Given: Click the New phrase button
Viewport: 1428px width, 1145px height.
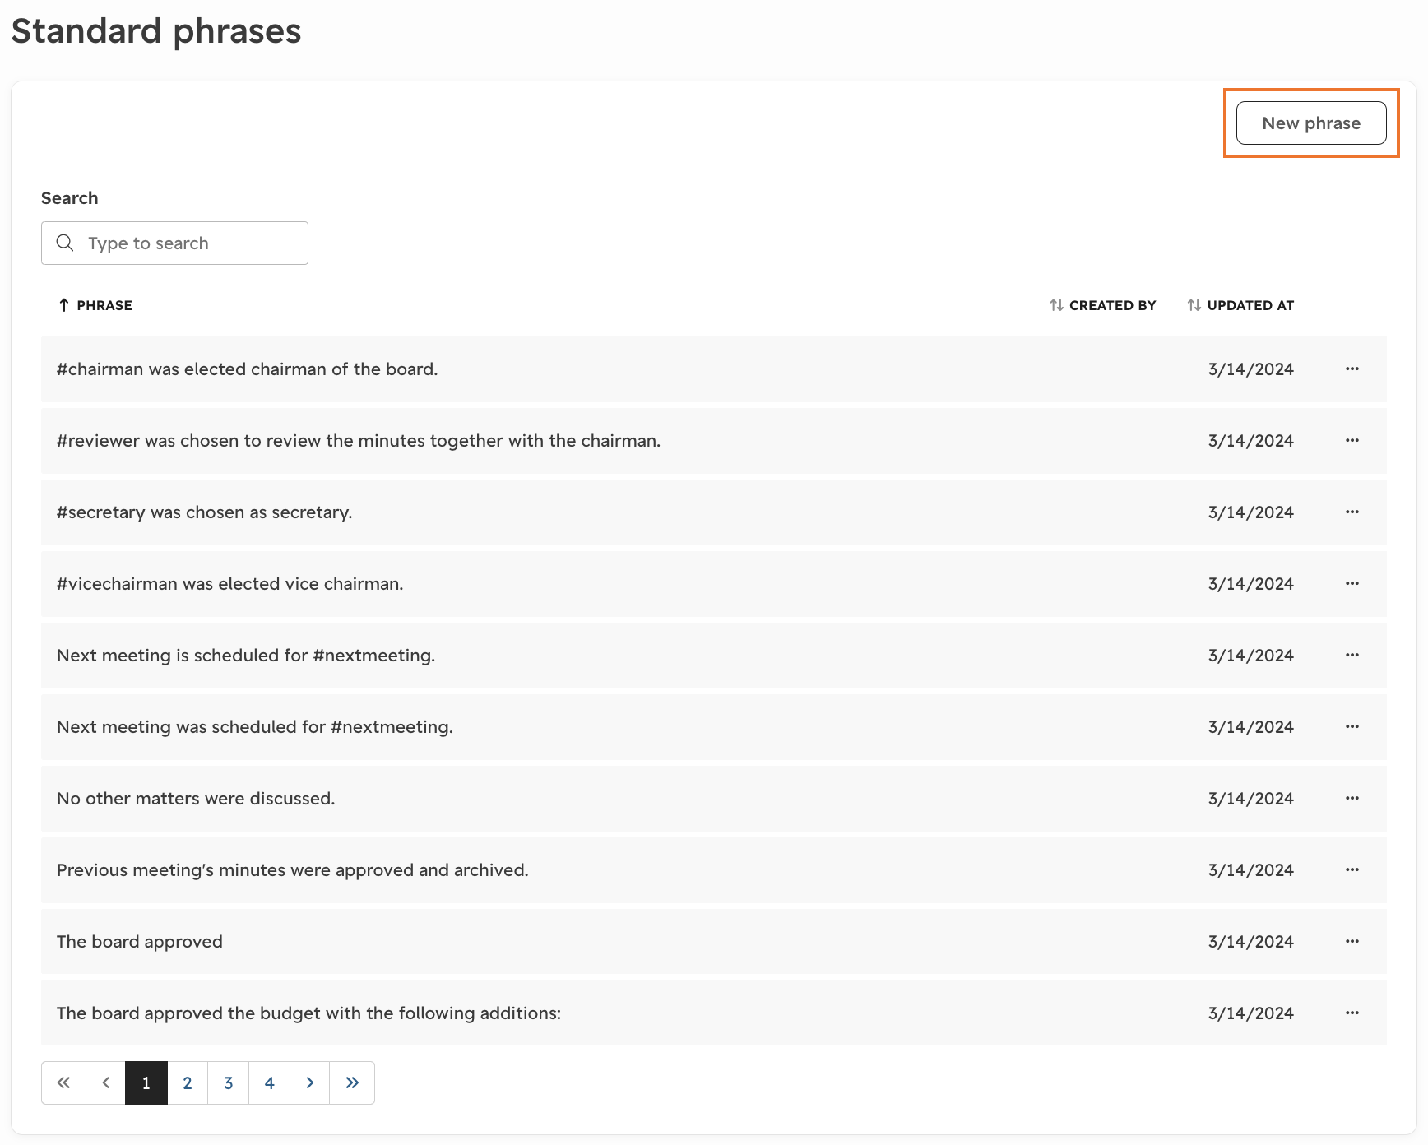Looking at the screenshot, I should click(x=1311, y=123).
